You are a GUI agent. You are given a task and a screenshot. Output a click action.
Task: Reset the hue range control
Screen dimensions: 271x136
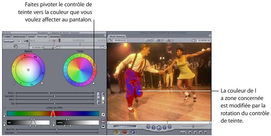tap(4, 116)
